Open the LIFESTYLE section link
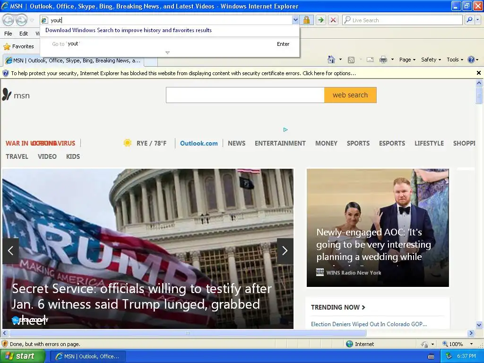The width and height of the screenshot is (484, 363). (x=429, y=144)
